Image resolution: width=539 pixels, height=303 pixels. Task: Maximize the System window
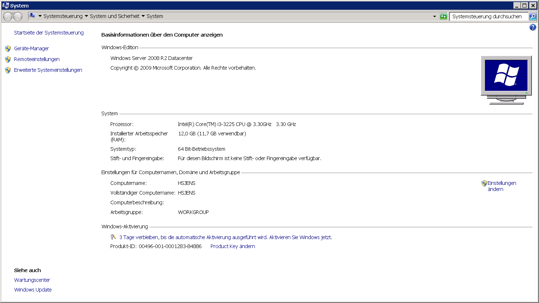[525, 5]
